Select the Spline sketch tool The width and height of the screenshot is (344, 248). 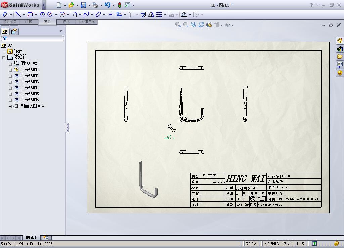tap(86, 14)
